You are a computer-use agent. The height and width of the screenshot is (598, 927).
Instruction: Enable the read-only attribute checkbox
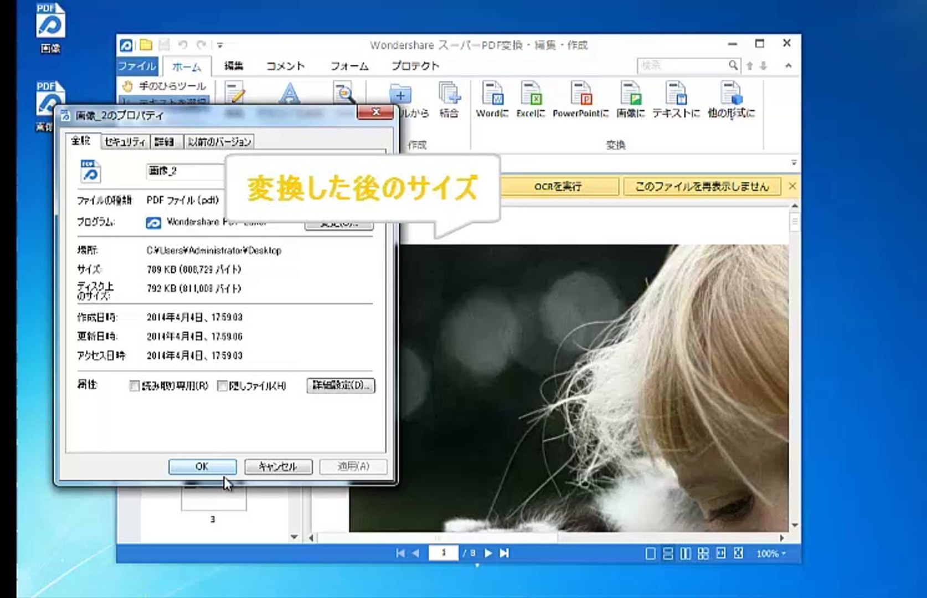(x=134, y=386)
